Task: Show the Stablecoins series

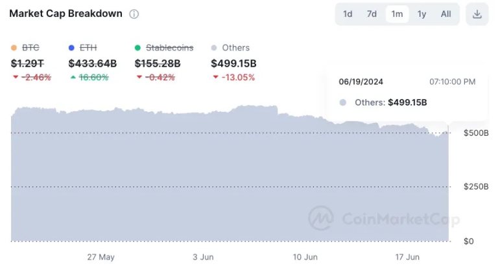Action: pos(169,48)
